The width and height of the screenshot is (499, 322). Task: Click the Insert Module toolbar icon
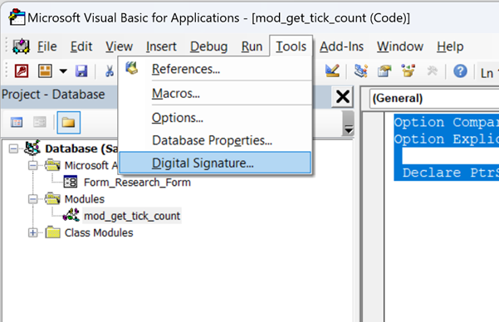coord(45,71)
